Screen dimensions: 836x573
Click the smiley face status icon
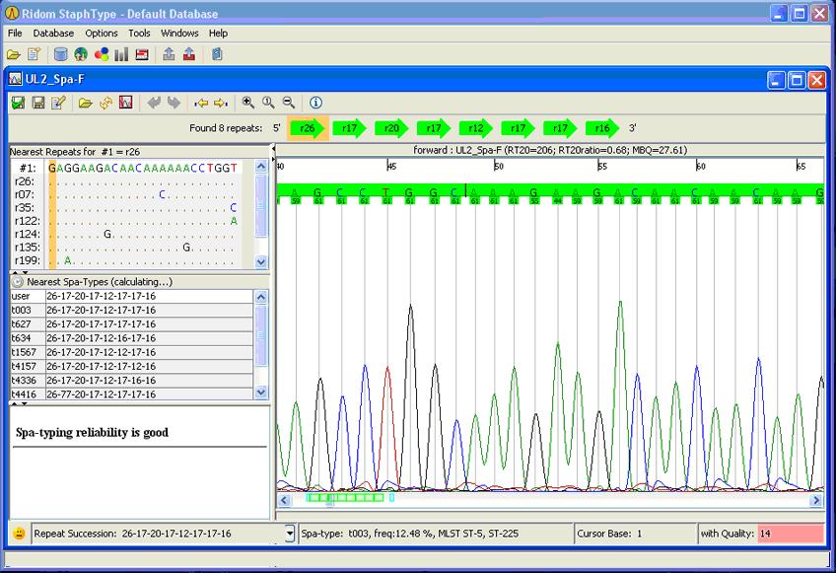click(x=19, y=533)
